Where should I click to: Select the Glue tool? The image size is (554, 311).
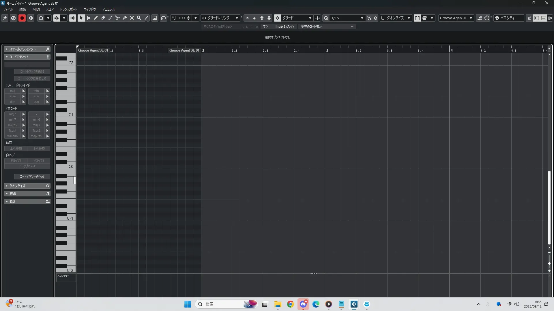point(125,18)
